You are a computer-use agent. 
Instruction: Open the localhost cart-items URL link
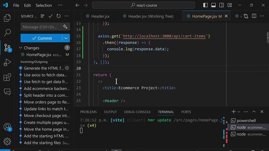(x=164, y=36)
